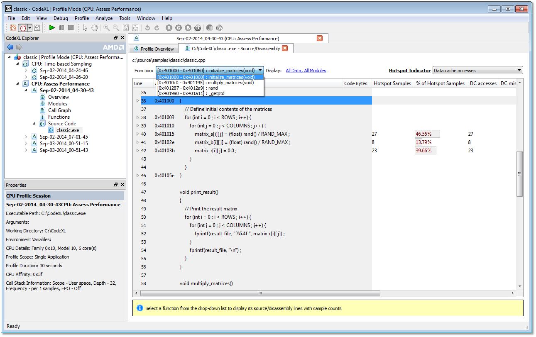Click the fit-to-window best fit icon
This screenshot has height=337, width=536.
point(135,28)
